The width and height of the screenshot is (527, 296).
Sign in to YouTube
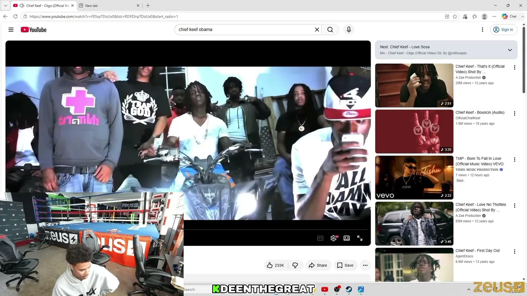pos(504,30)
